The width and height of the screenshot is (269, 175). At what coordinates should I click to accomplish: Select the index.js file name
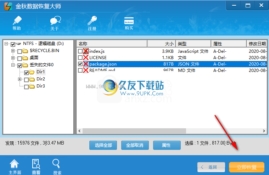tap(97, 51)
